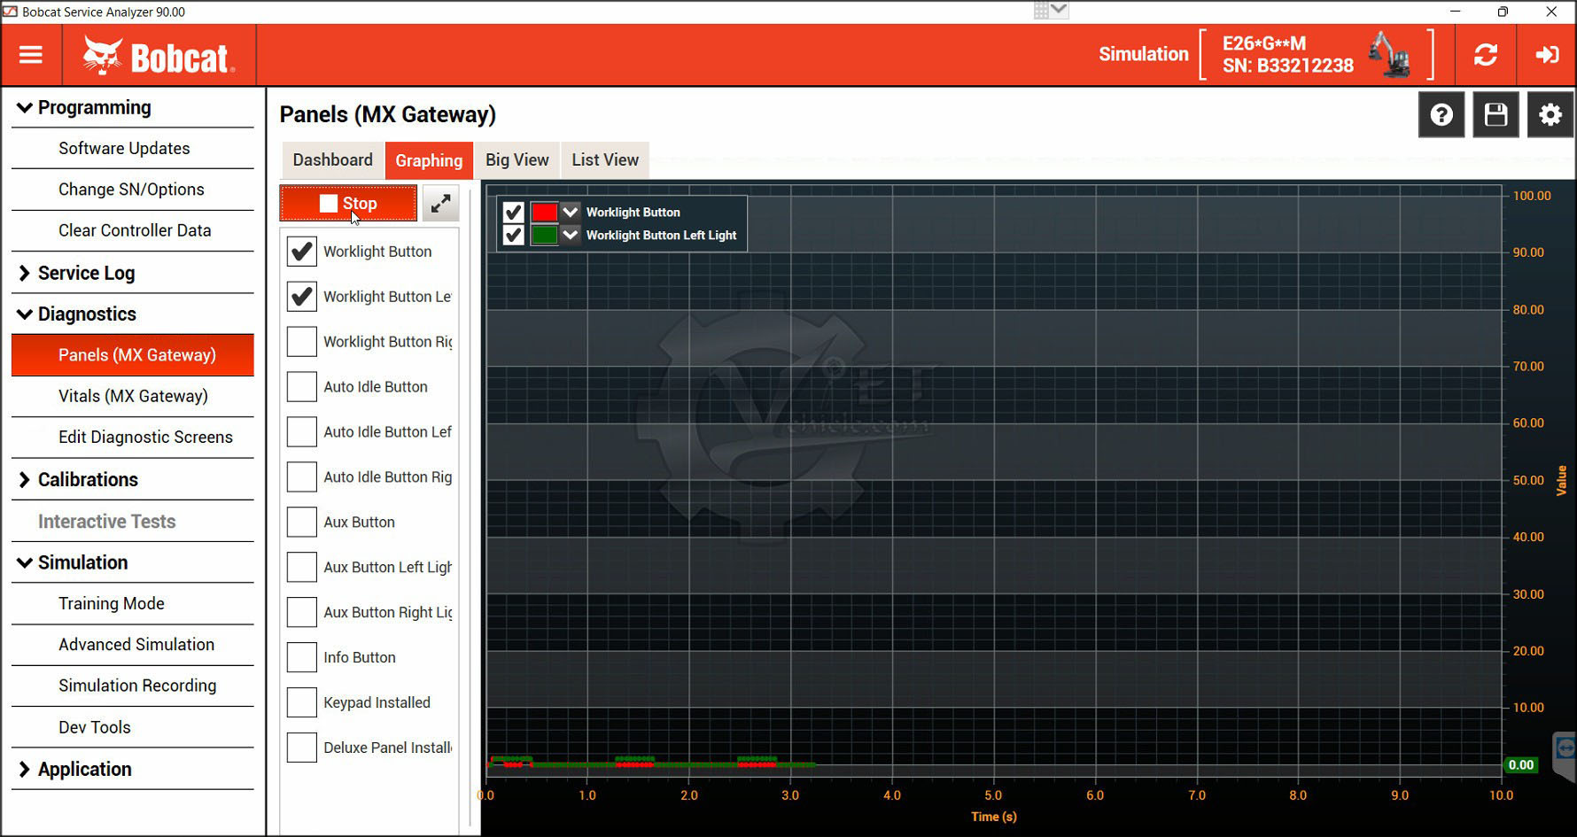Expand the Calibrations section
Screen dimensions: 1577x837
click(x=133, y=480)
